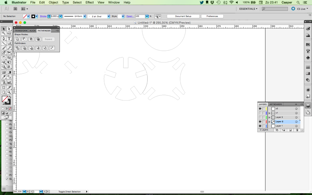Click the CS Live button
Viewport: 312px width, 195px height.
[300, 9]
